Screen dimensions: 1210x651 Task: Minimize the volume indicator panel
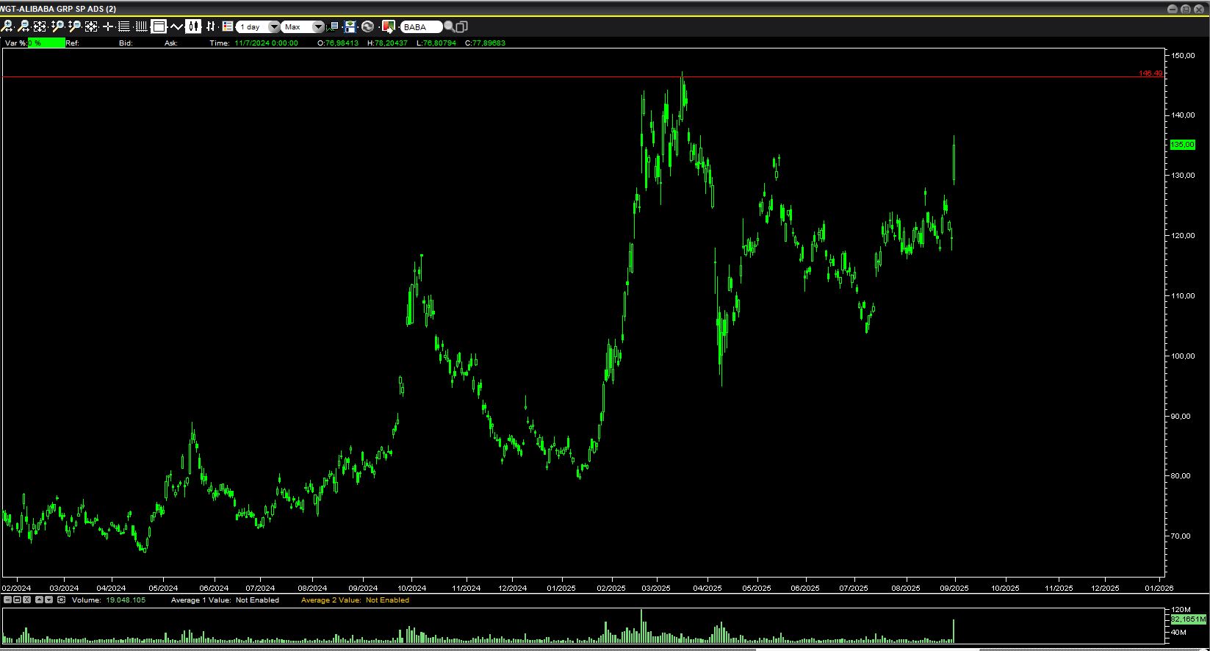coord(7,600)
